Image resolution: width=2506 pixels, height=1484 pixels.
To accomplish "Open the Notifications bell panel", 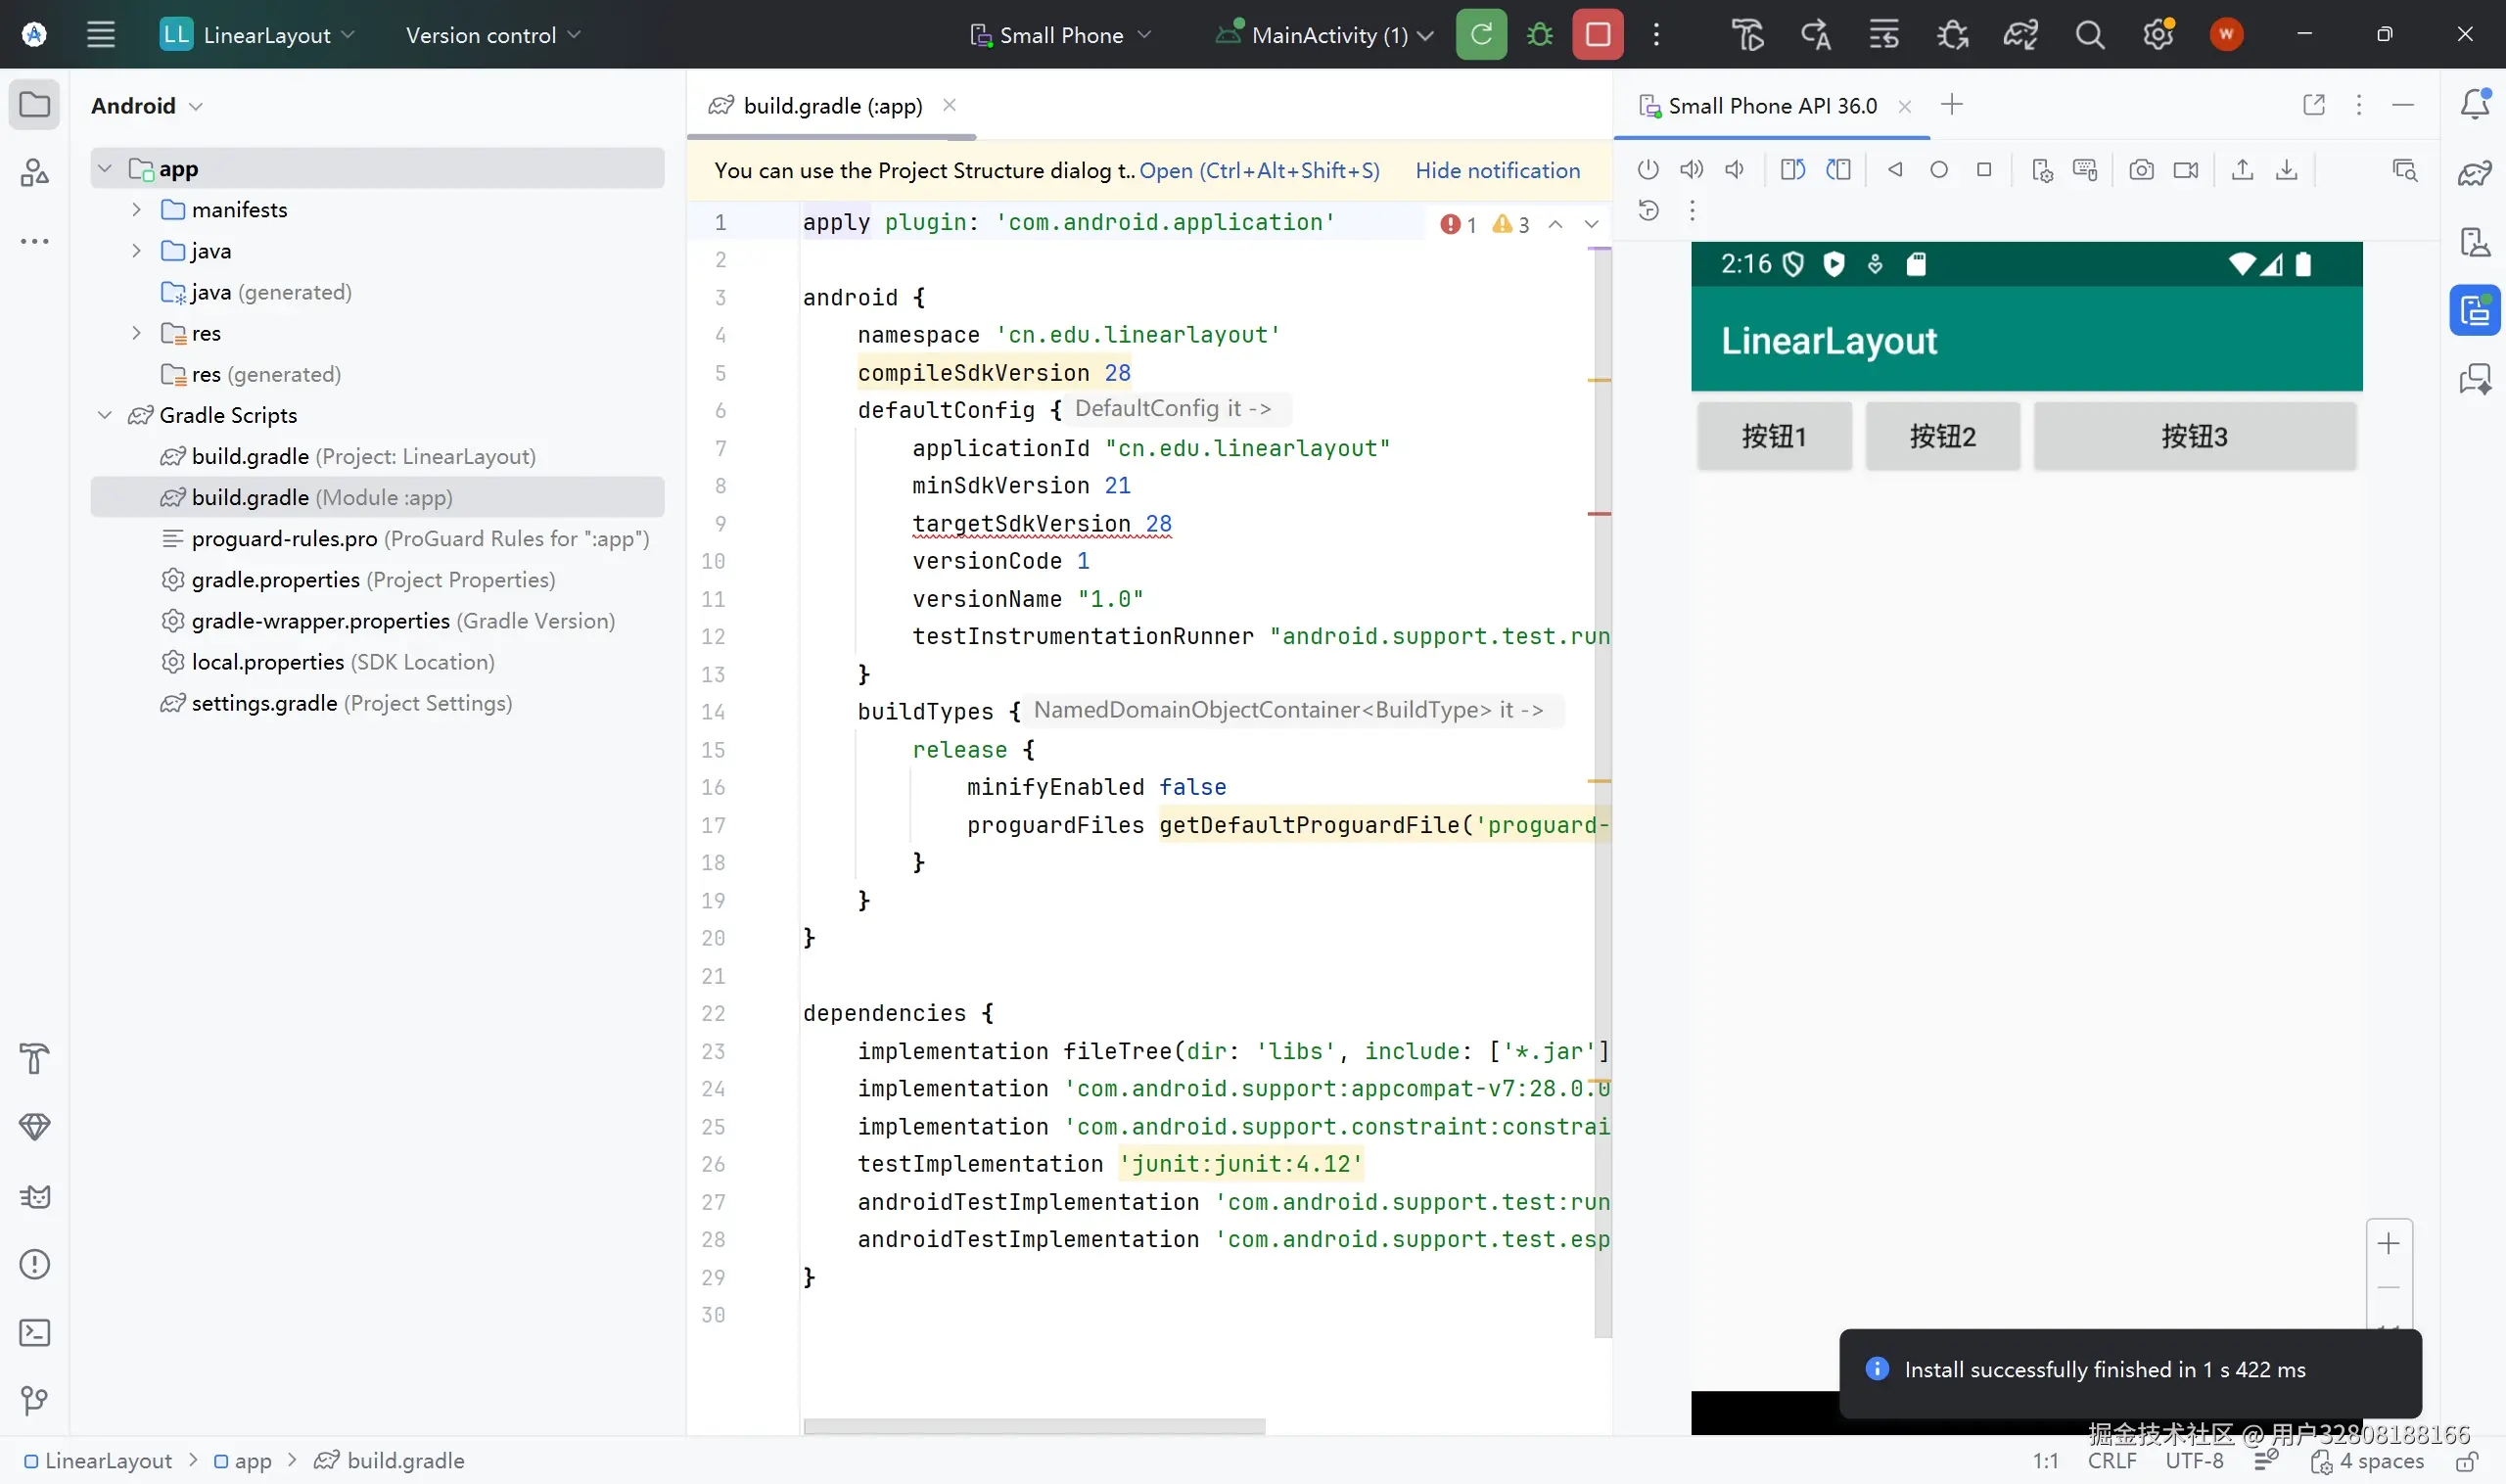I will click(x=2474, y=104).
